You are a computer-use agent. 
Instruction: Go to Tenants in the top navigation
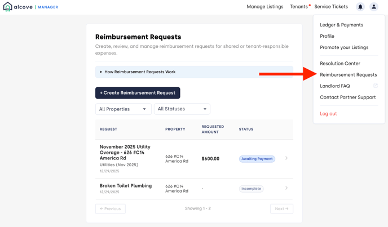point(299,7)
